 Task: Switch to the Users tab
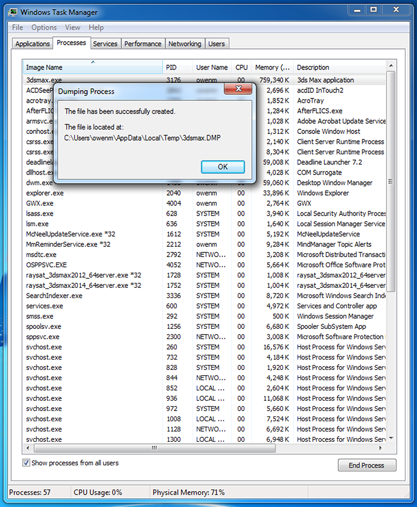tap(216, 43)
